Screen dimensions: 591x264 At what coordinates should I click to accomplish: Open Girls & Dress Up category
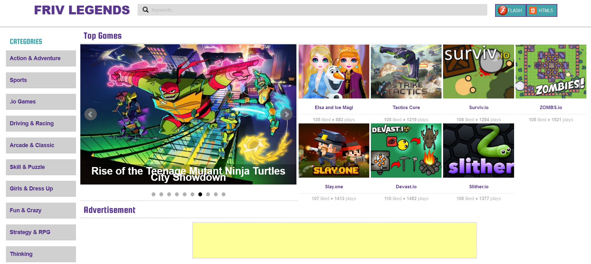[41, 189]
